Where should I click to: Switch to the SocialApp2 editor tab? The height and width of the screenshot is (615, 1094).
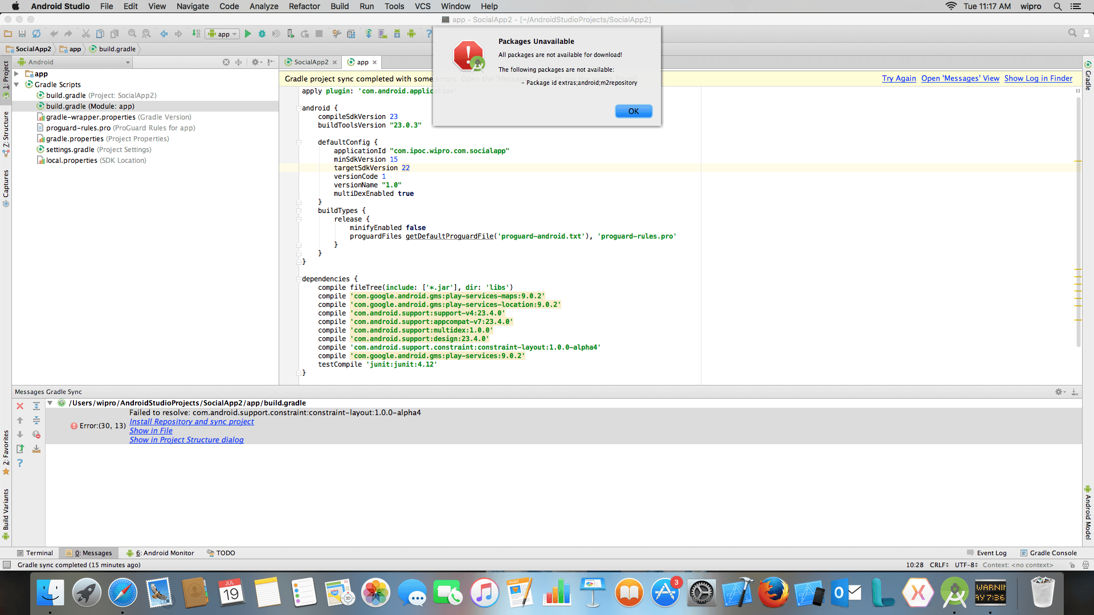click(311, 62)
